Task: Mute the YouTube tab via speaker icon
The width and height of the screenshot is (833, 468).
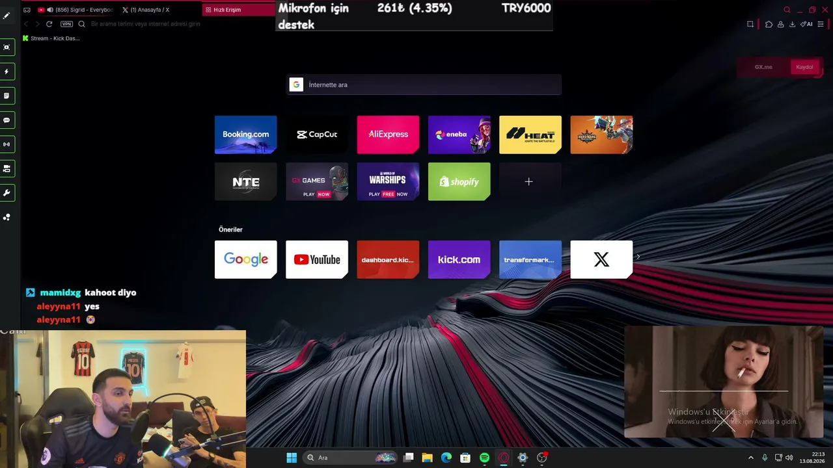Action: [x=50, y=10]
